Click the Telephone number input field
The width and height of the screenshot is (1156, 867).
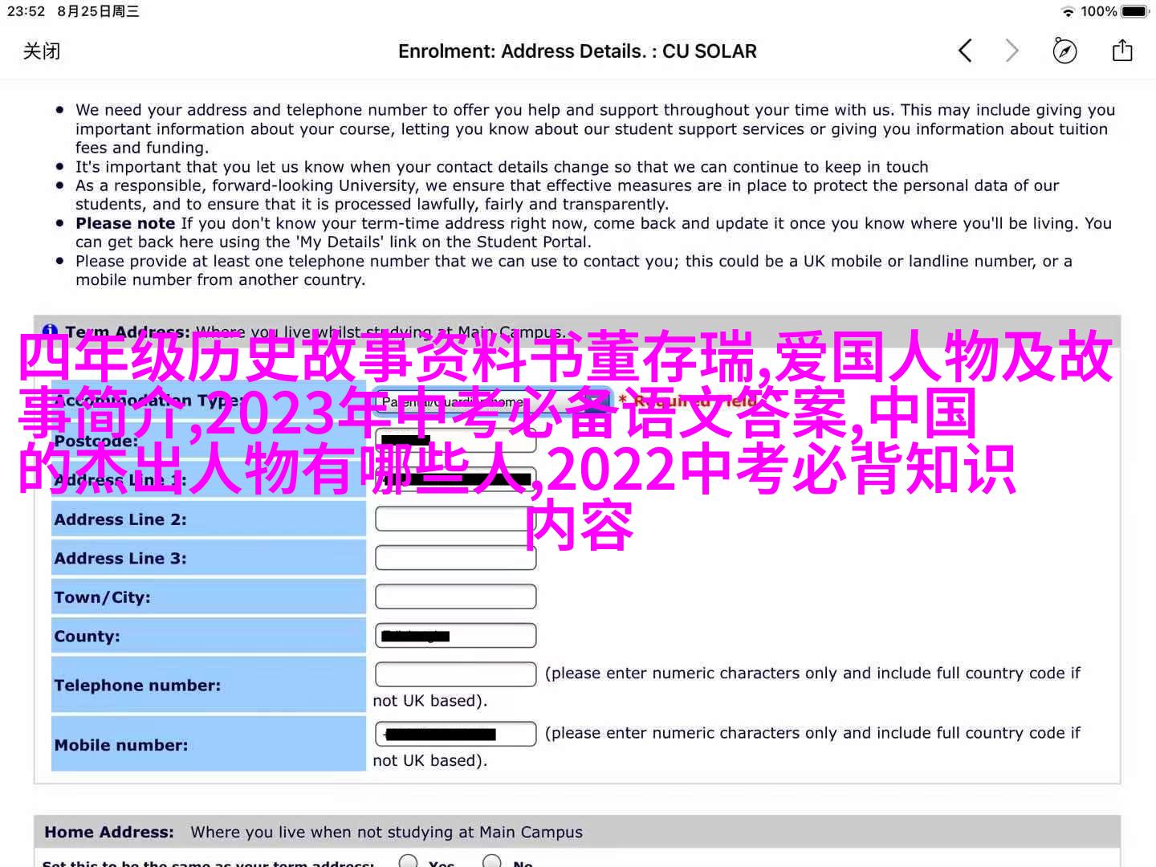455,674
